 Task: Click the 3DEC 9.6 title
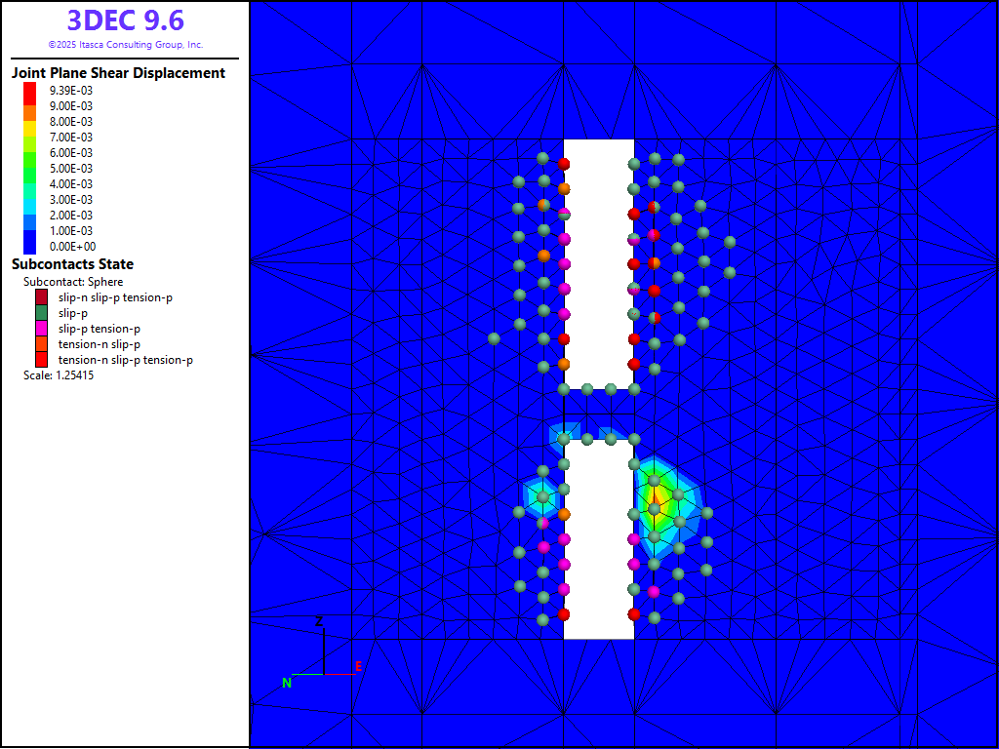pos(125,20)
